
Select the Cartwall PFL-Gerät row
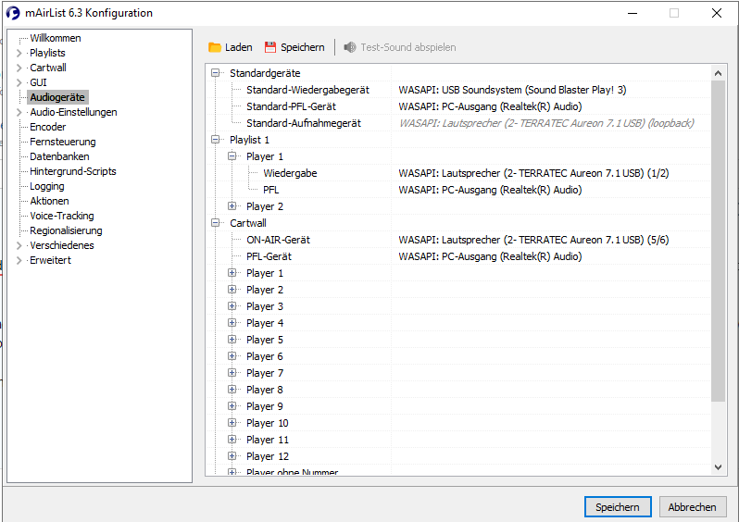458,256
